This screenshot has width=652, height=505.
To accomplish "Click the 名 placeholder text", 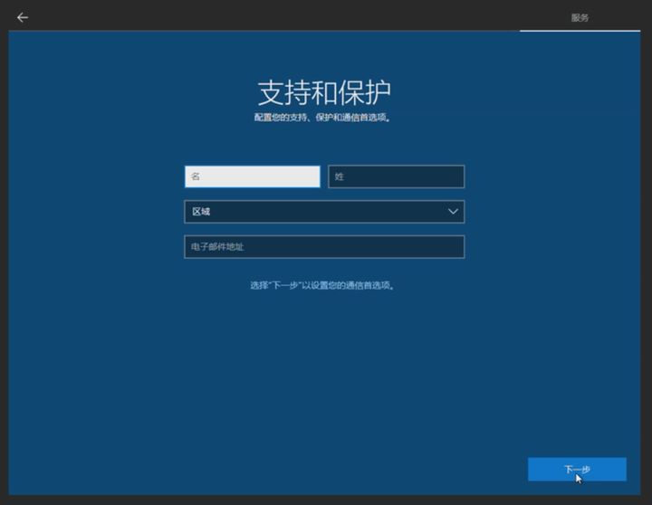I will tap(195, 176).
